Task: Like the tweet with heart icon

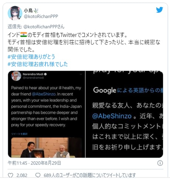Action: coord(10,175)
